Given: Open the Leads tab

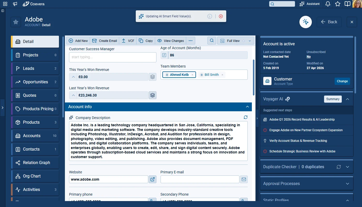Looking at the screenshot, I should (35, 69).
